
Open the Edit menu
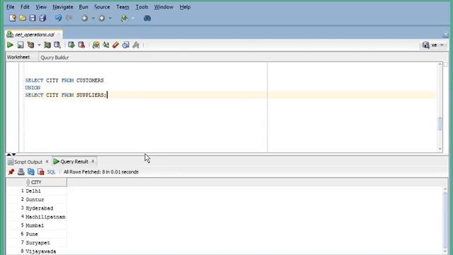pyautogui.click(x=25, y=7)
